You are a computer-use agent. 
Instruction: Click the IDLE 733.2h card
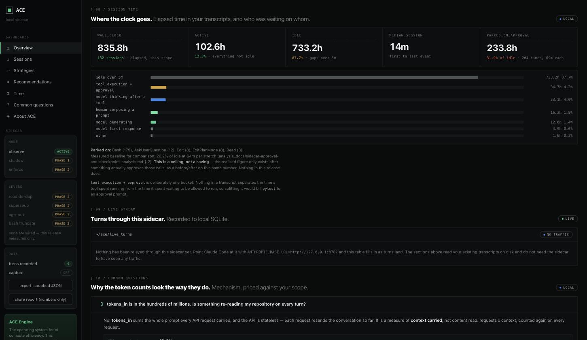pyautogui.click(x=334, y=47)
